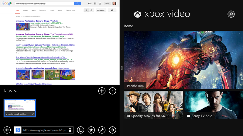This screenshot has width=243, height=136.
Task: Switch to Videos search tab
Action: 52,10
